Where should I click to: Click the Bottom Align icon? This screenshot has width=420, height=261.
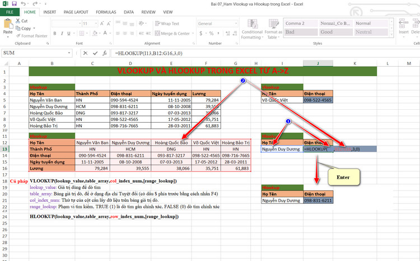pyautogui.click(x=132, y=24)
